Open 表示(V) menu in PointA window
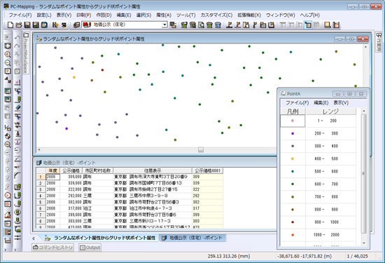 pos(341,102)
